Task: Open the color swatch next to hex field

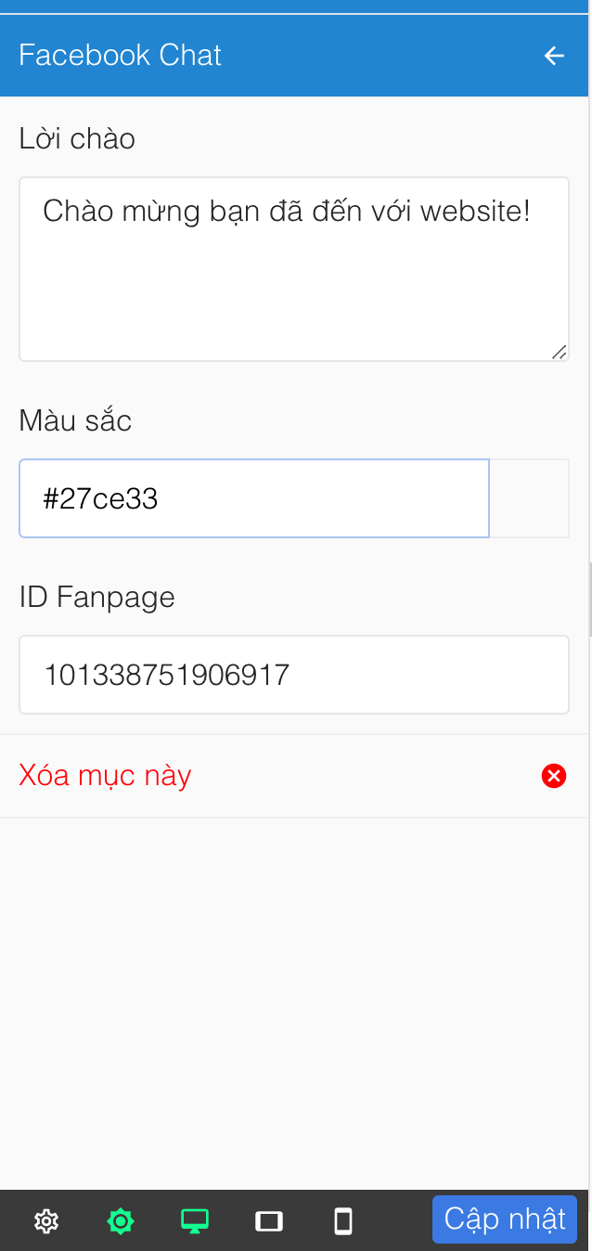Action: [x=529, y=498]
